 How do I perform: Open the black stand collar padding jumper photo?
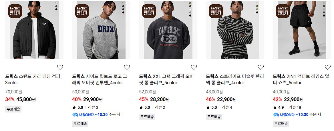tap(34, 30)
